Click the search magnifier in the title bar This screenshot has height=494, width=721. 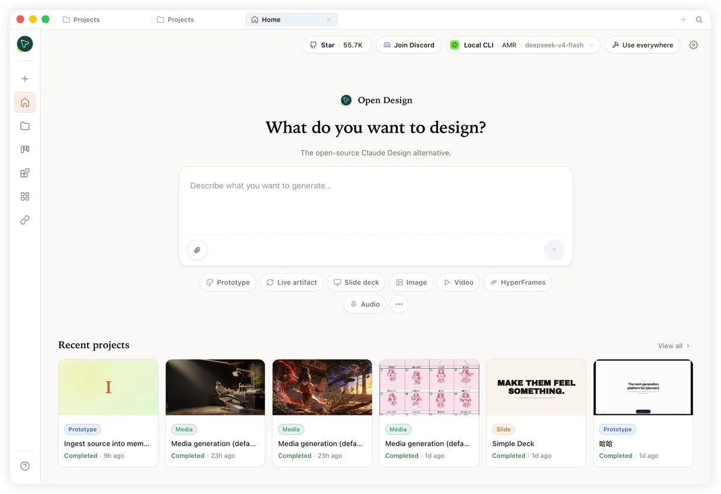pyautogui.click(x=699, y=20)
